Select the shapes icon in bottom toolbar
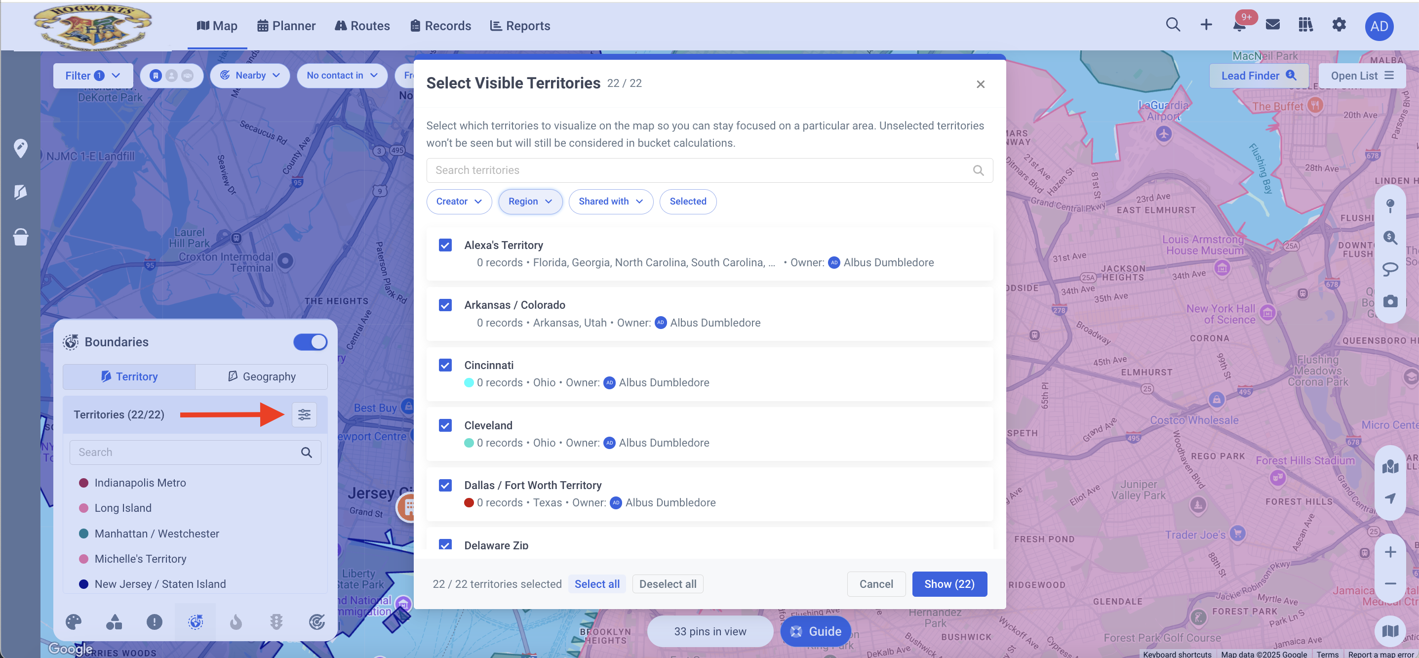This screenshot has height=658, width=1419. coord(114,621)
